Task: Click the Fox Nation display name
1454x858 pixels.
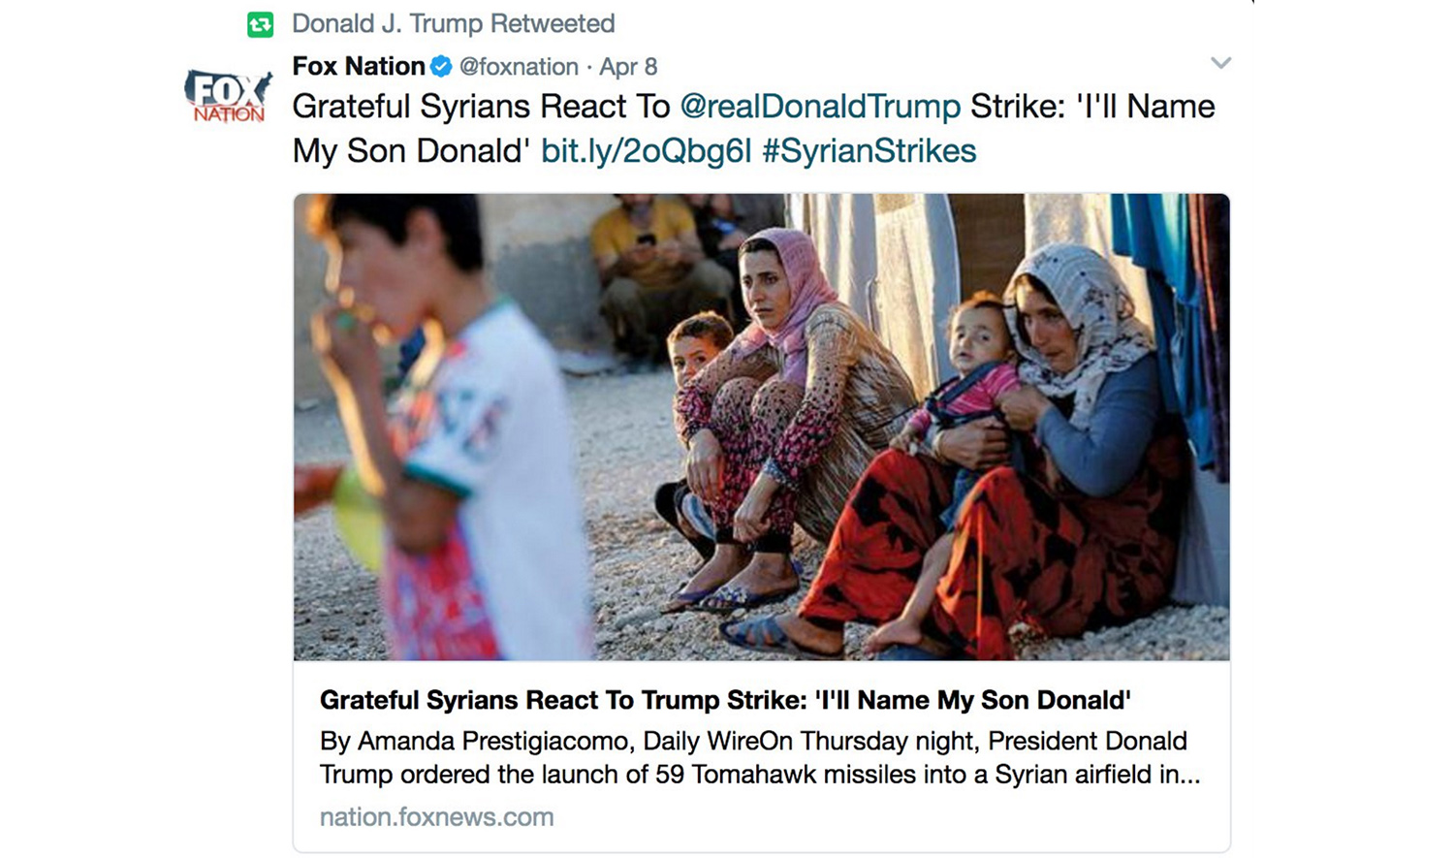Action: click(x=359, y=66)
